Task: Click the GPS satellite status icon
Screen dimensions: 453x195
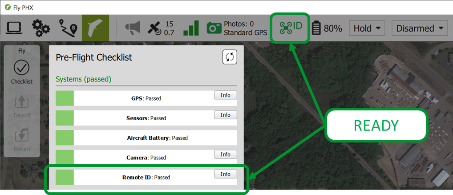Action: coord(154,28)
